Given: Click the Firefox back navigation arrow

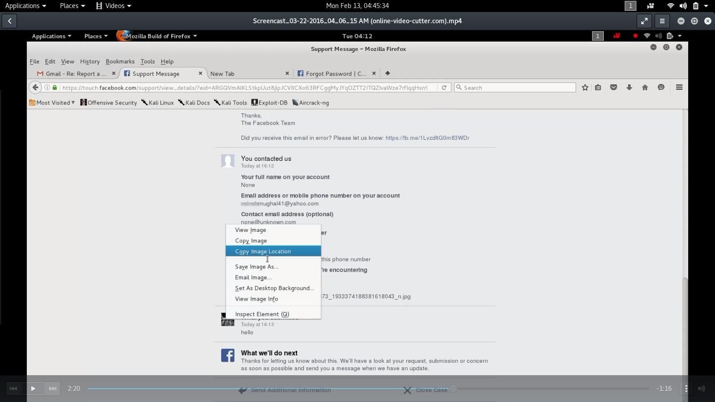Looking at the screenshot, I should click(35, 88).
